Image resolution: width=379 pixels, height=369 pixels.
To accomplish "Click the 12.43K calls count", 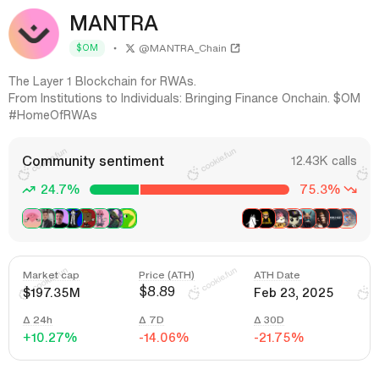I will (x=323, y=161).
